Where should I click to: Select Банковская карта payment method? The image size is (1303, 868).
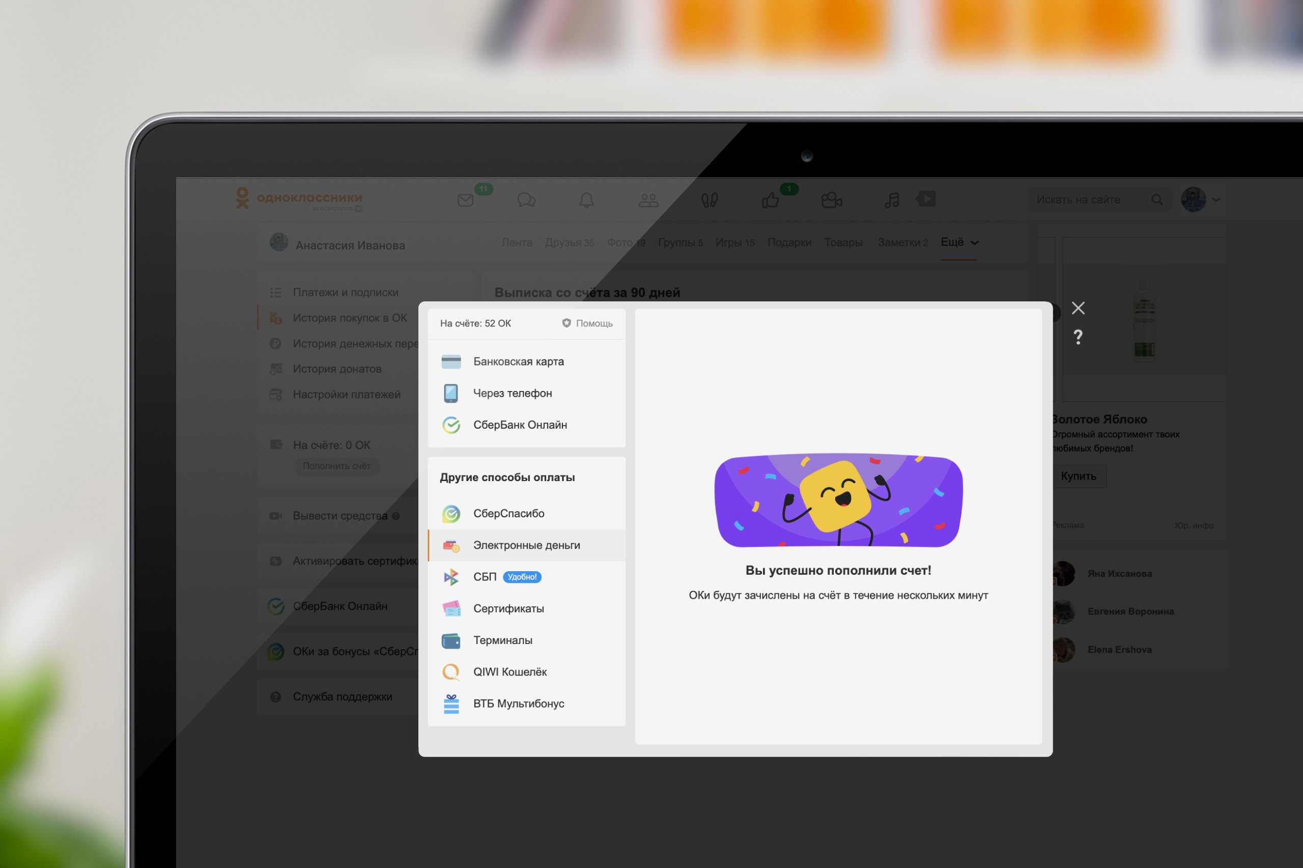click(x=518, y=361)
